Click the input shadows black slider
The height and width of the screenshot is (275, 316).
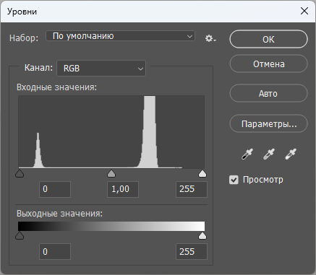tap(20, 173)
